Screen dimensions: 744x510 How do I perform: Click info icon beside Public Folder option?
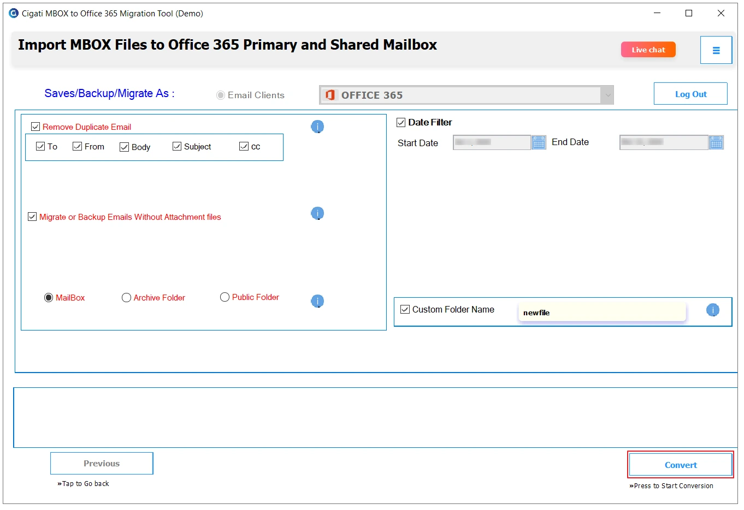(317, 301)
